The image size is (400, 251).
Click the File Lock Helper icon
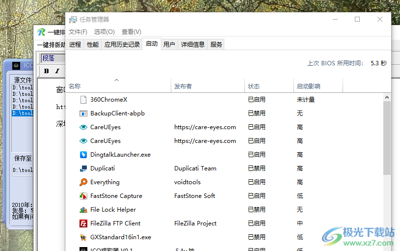(83, 210)
